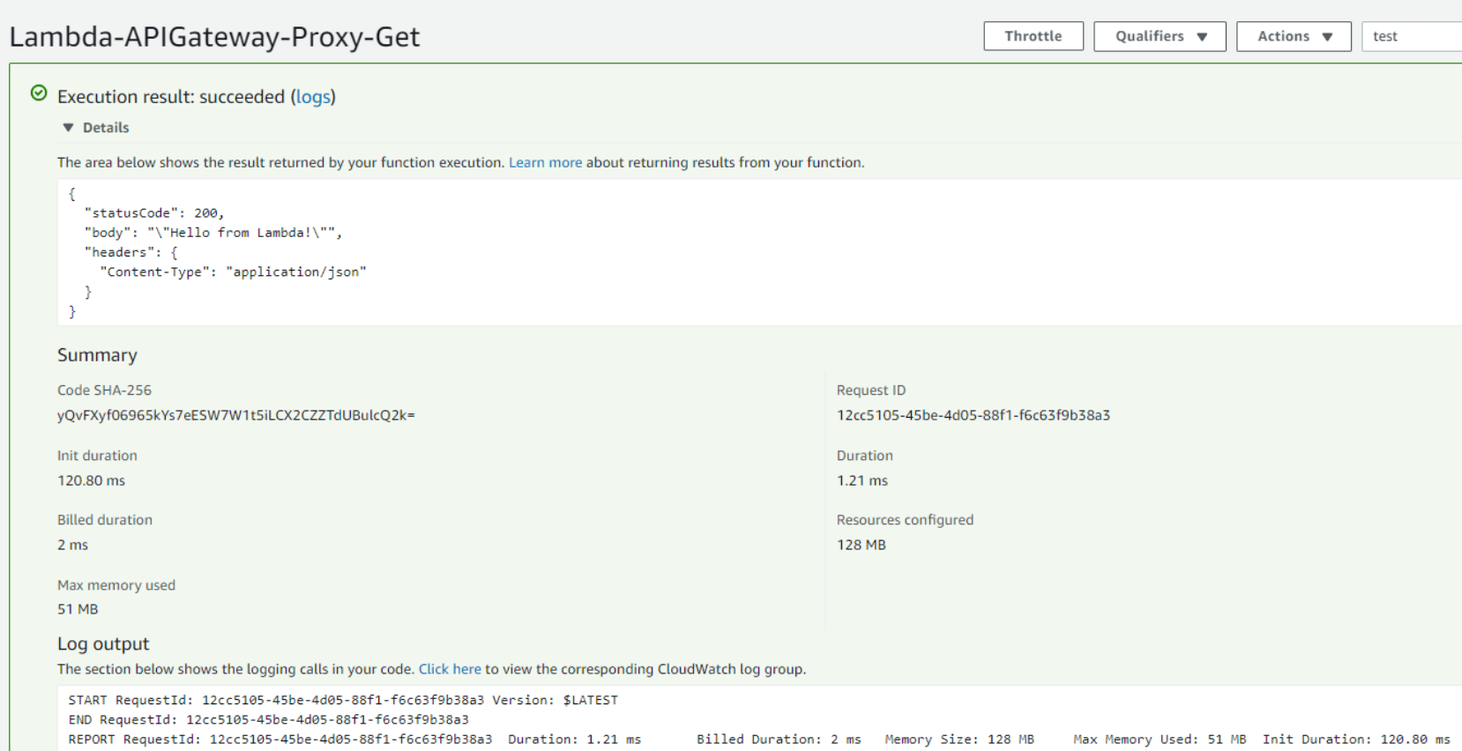Follow the Learn more link
Screen dimensions: 1462x751
click(x=545, y=162)
